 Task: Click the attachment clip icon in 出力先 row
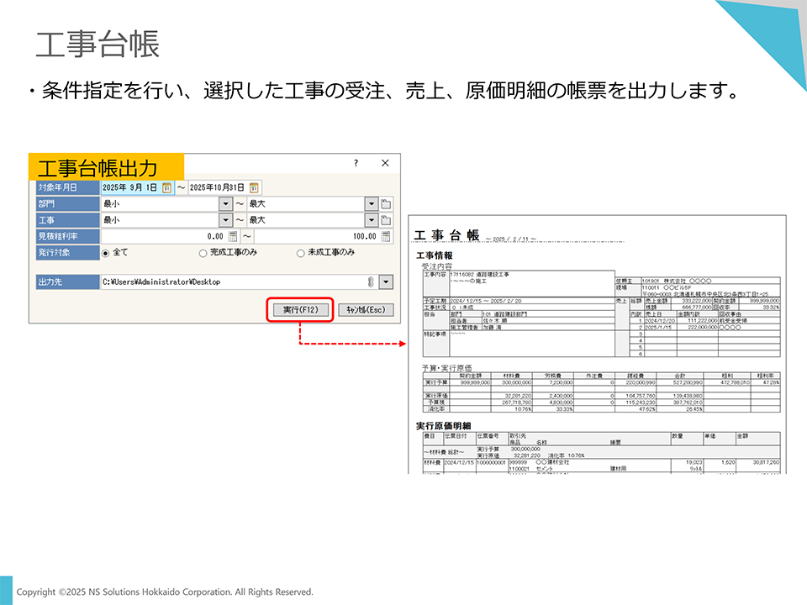(x=371, y=282)
